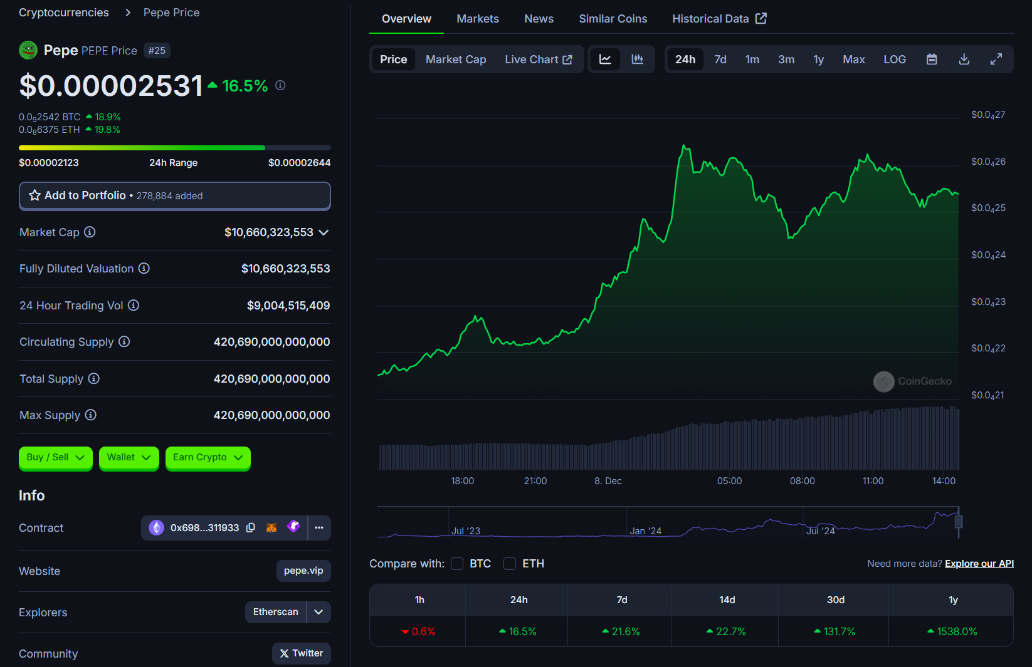Switch to line chart view icon
Screen dimensions: 1032x667
(x=605, y=59)
